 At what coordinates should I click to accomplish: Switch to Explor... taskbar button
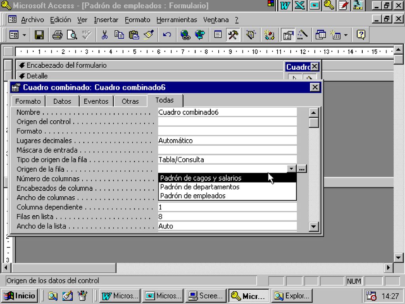(291, 296)
